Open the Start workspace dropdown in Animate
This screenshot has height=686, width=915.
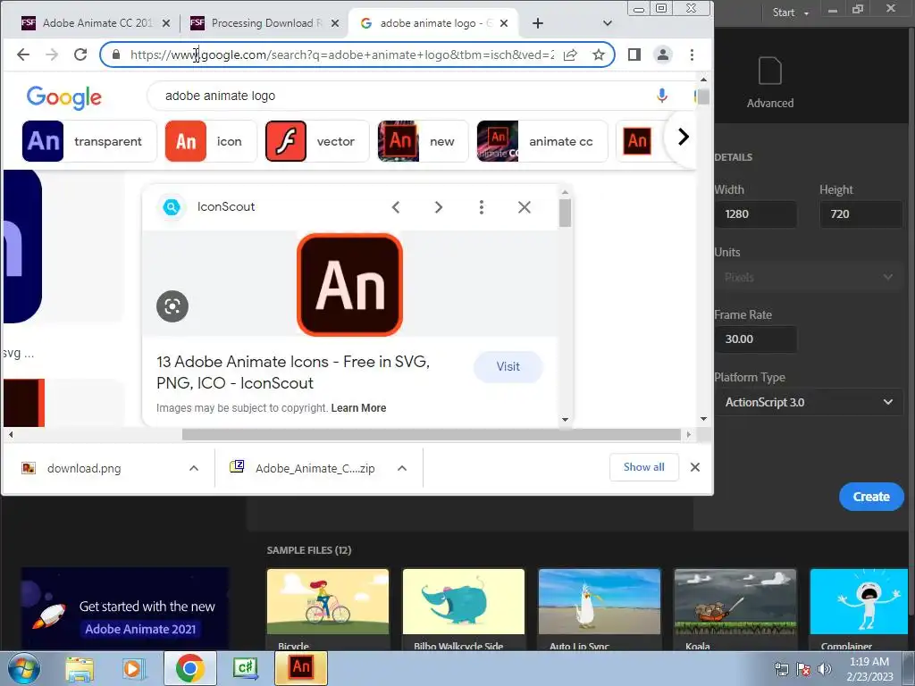point(791,13)
